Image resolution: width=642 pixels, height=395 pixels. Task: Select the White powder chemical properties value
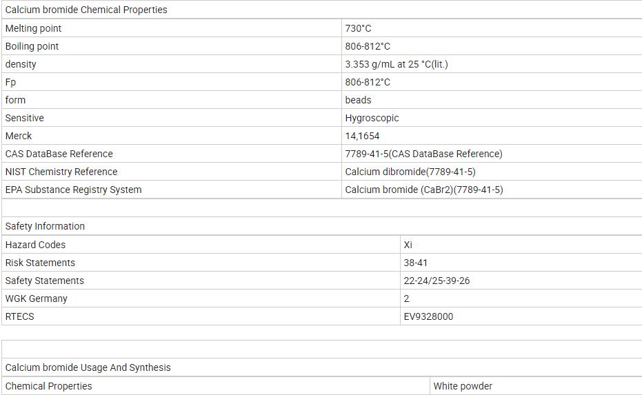[x=463, y=386]
